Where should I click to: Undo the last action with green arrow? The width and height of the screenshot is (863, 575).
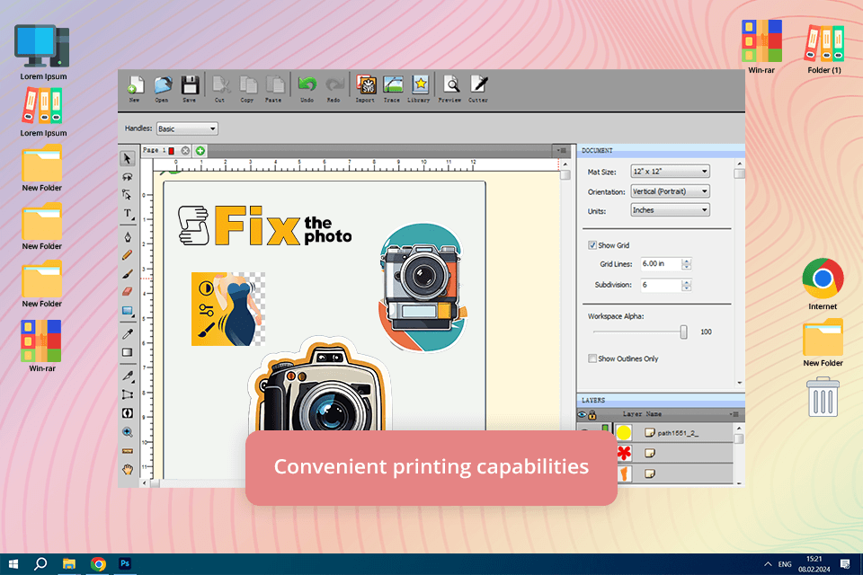(307, 88)
